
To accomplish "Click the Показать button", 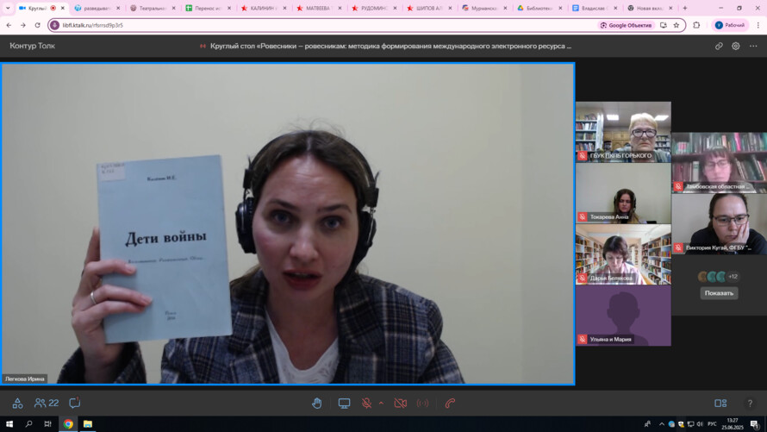I will (719, 293).
